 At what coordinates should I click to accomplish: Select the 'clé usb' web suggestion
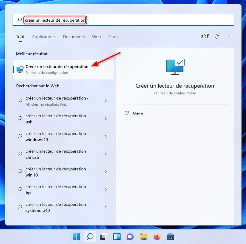pyautogui.click(x=63, y=154)
